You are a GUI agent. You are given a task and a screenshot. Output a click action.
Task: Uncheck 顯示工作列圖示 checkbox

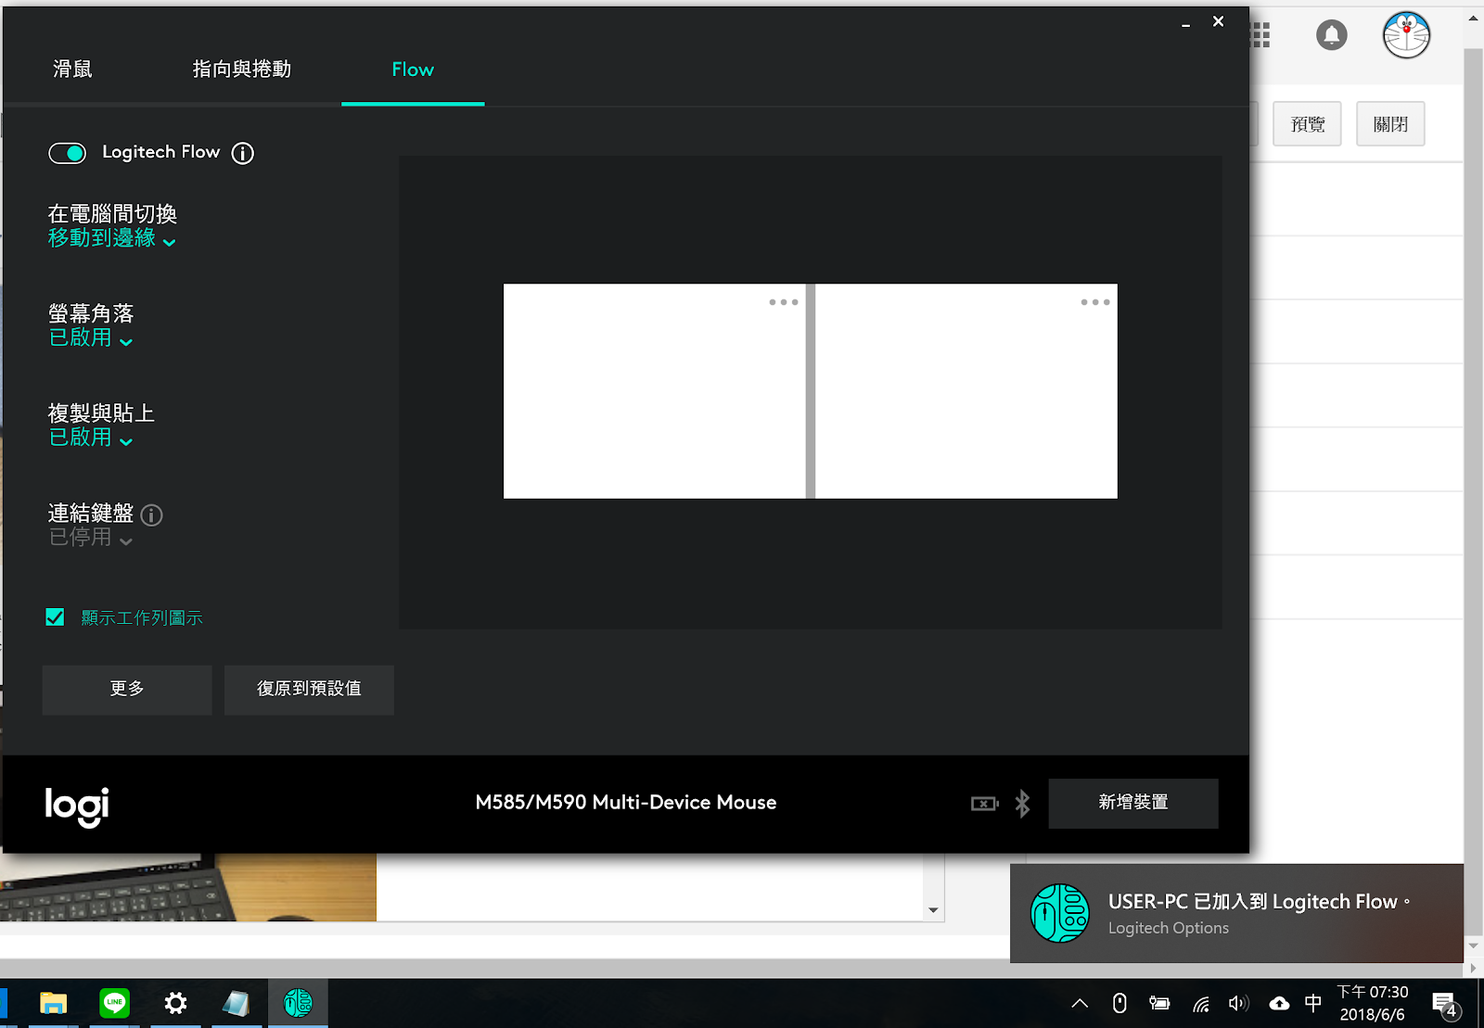pyautogui.click(x=56, y=617)
